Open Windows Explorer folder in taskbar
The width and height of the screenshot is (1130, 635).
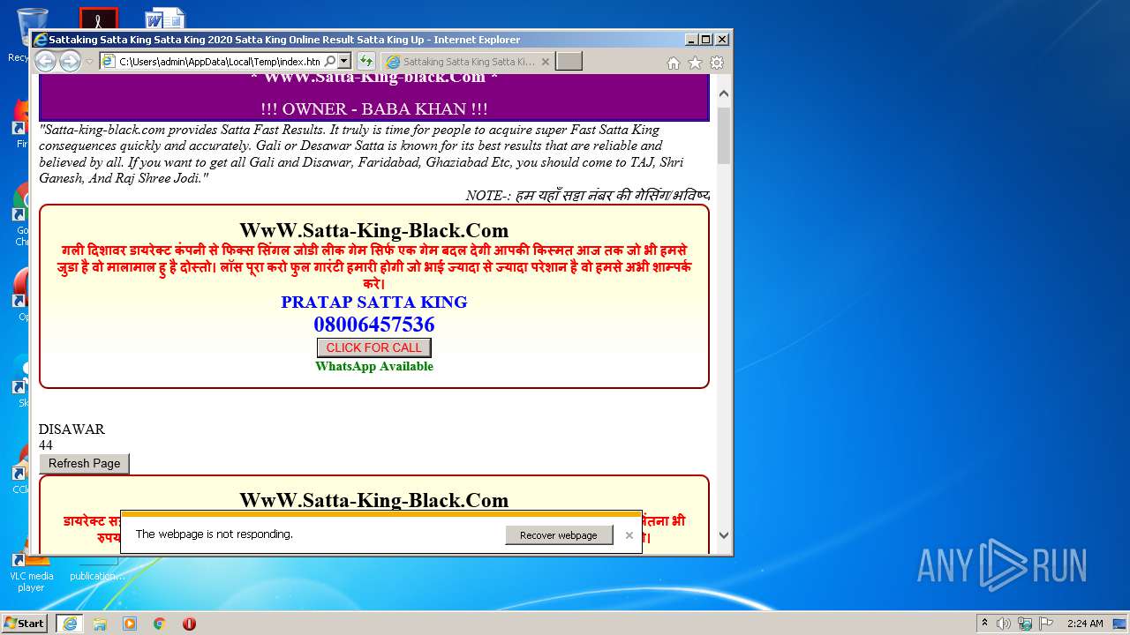(100, 624)
